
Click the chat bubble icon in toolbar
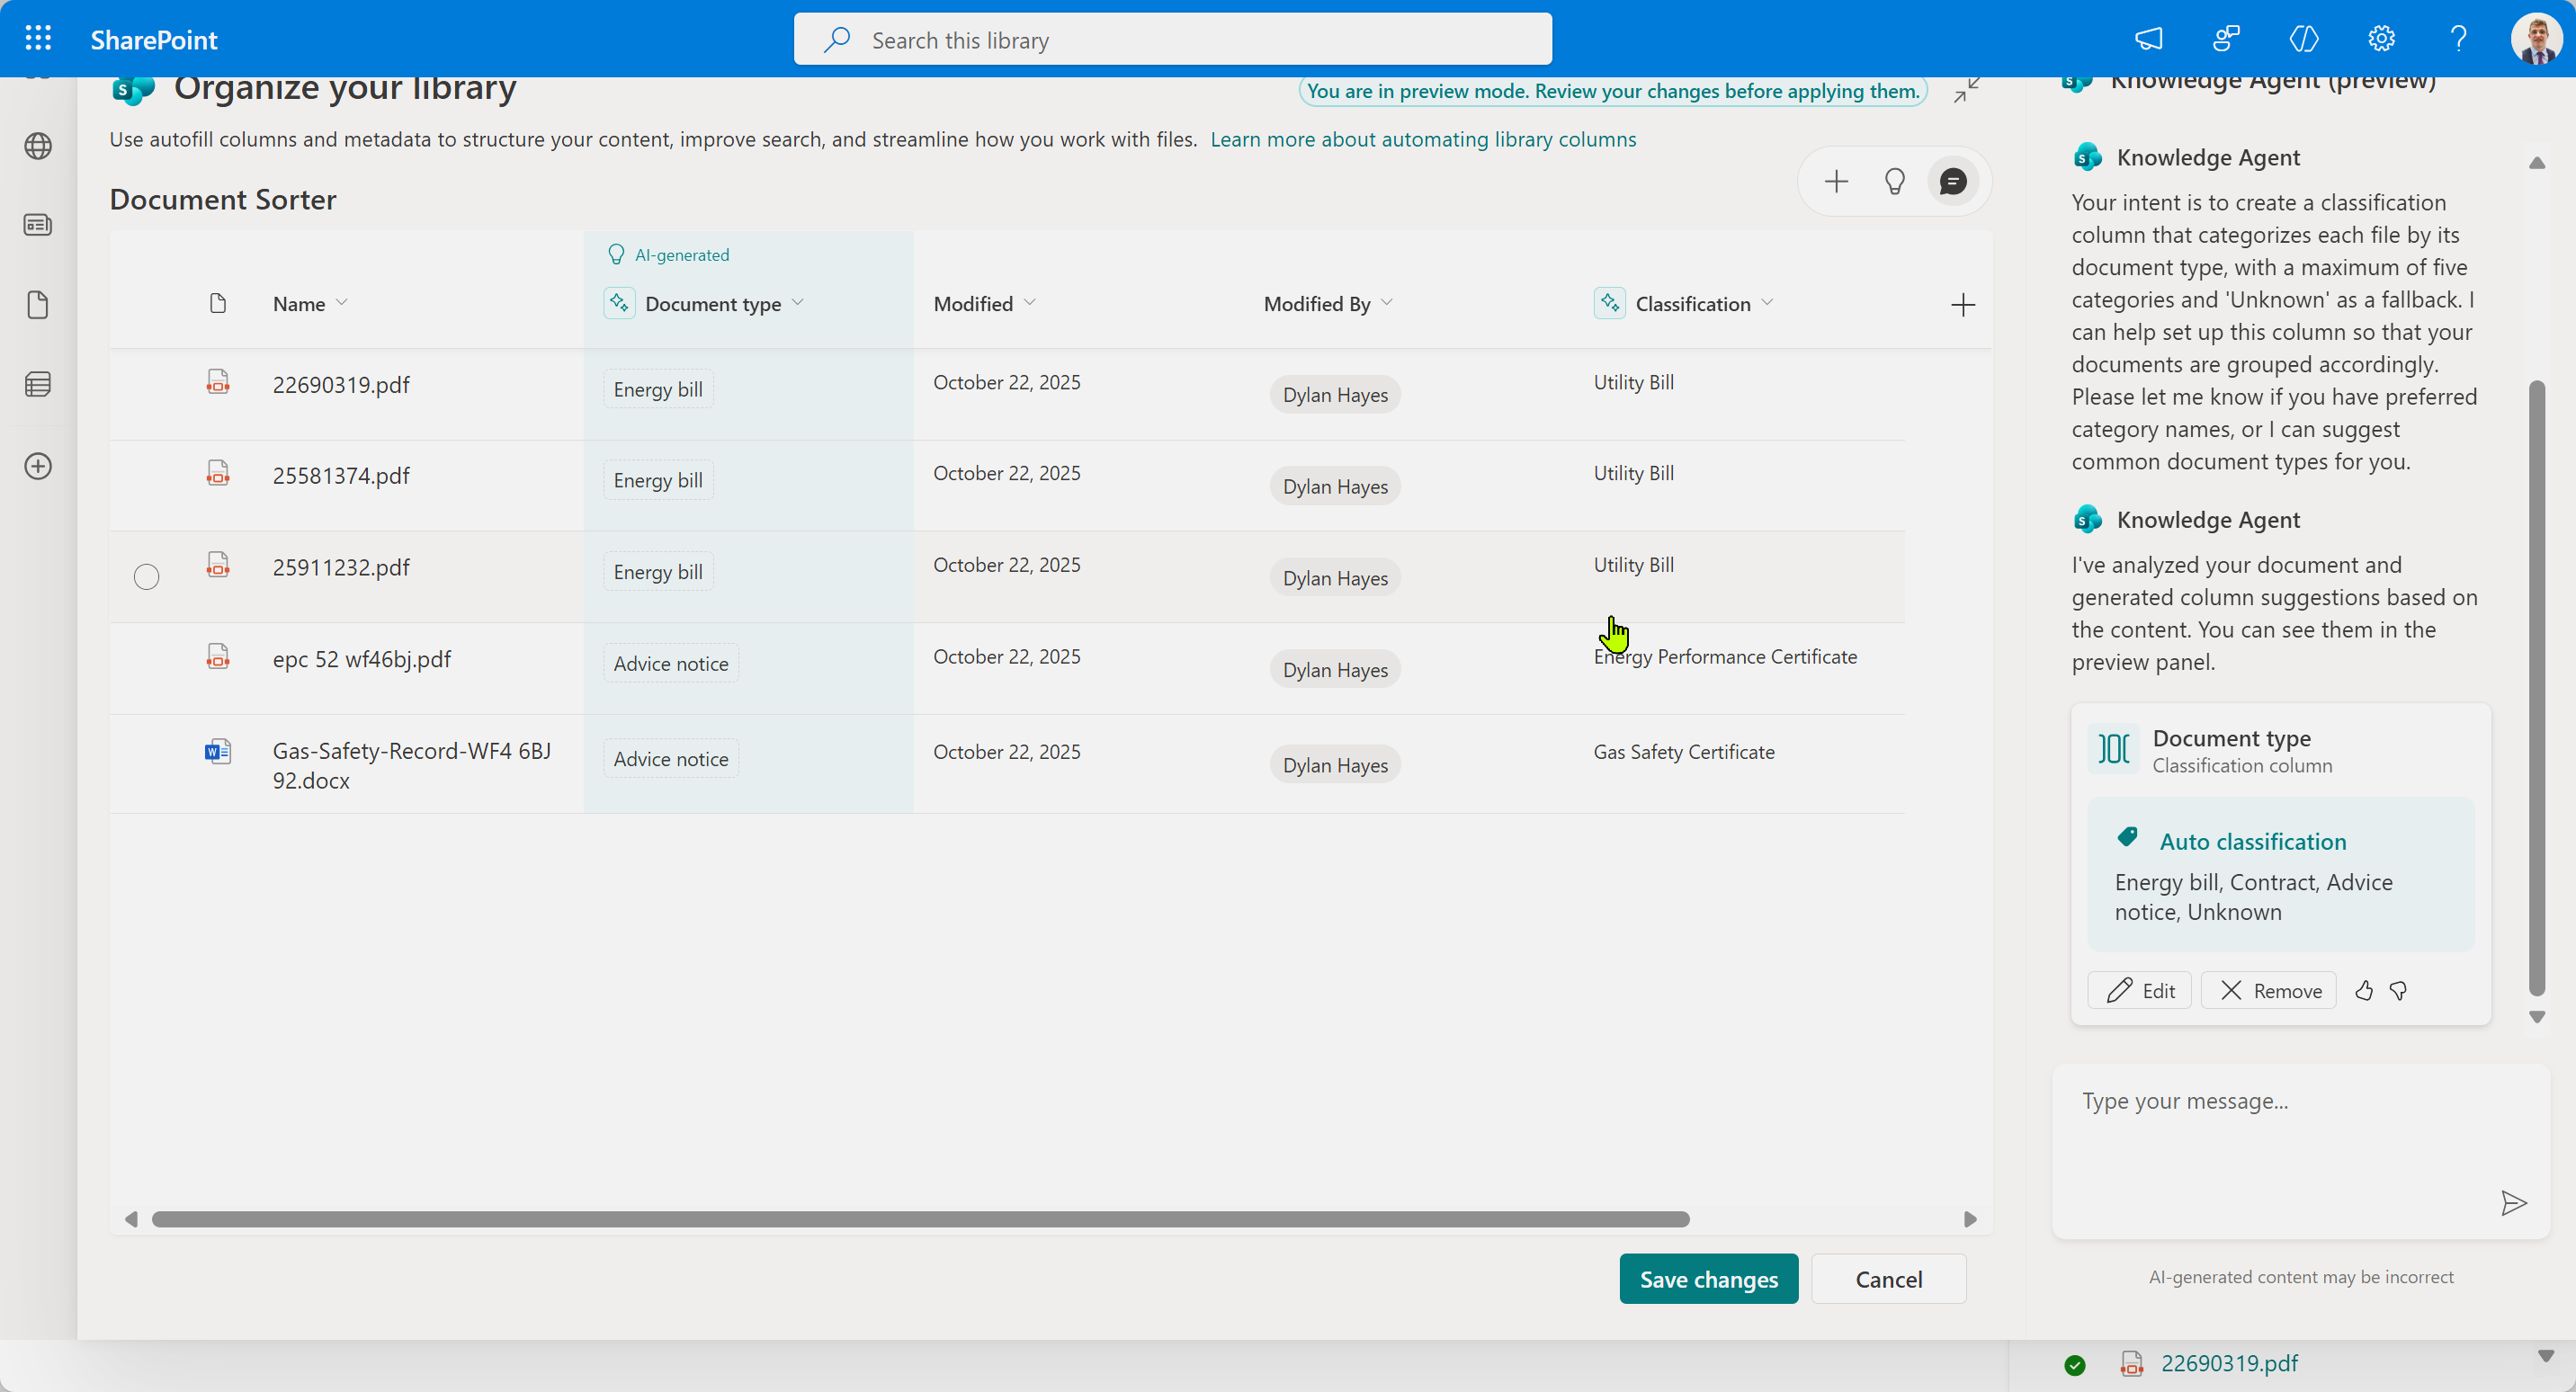[x=1952, y=181]
